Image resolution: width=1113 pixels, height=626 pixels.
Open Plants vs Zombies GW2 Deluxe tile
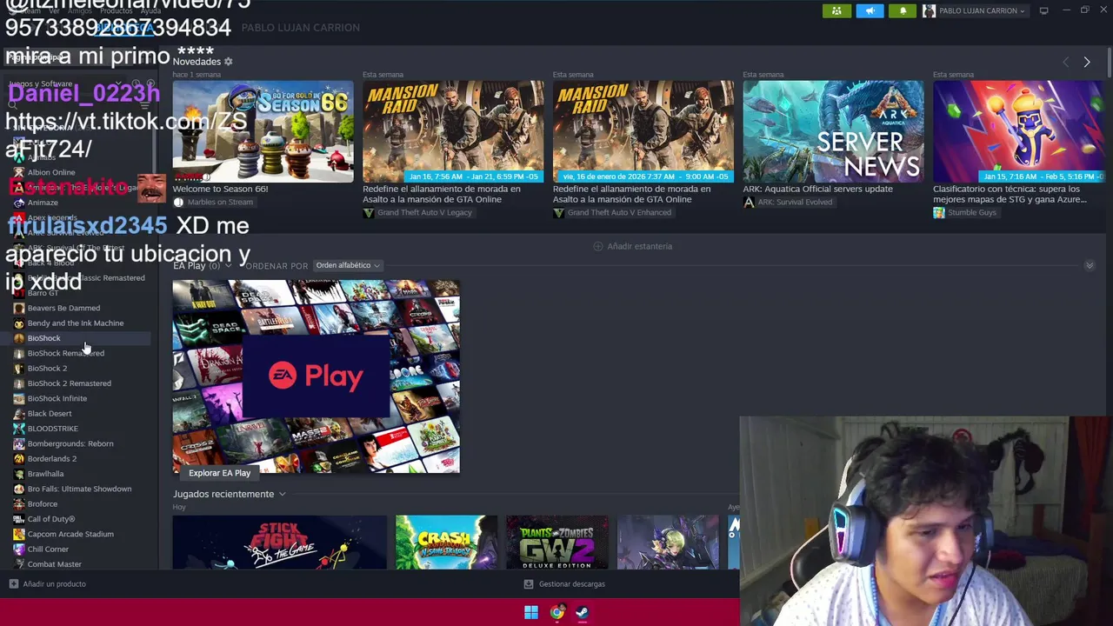coord(556,543)
